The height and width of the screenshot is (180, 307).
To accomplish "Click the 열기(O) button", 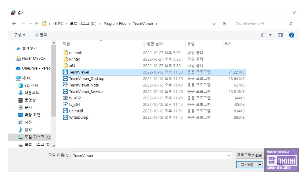I will 247,165.
